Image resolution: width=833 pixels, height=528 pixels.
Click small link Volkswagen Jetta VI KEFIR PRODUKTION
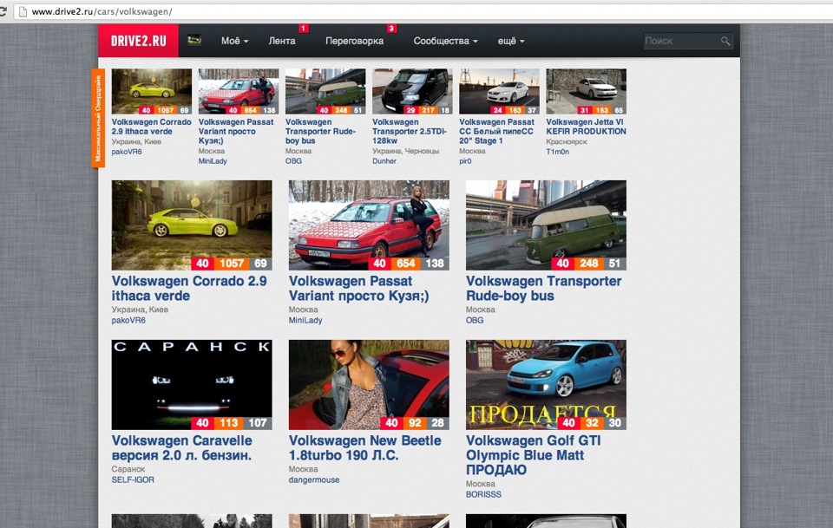coord(586,127)
